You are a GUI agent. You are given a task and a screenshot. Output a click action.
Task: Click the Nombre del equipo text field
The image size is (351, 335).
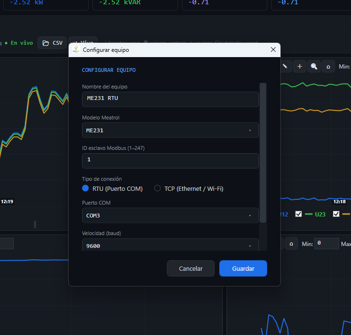pyautogui.click(x=170, y=99)
